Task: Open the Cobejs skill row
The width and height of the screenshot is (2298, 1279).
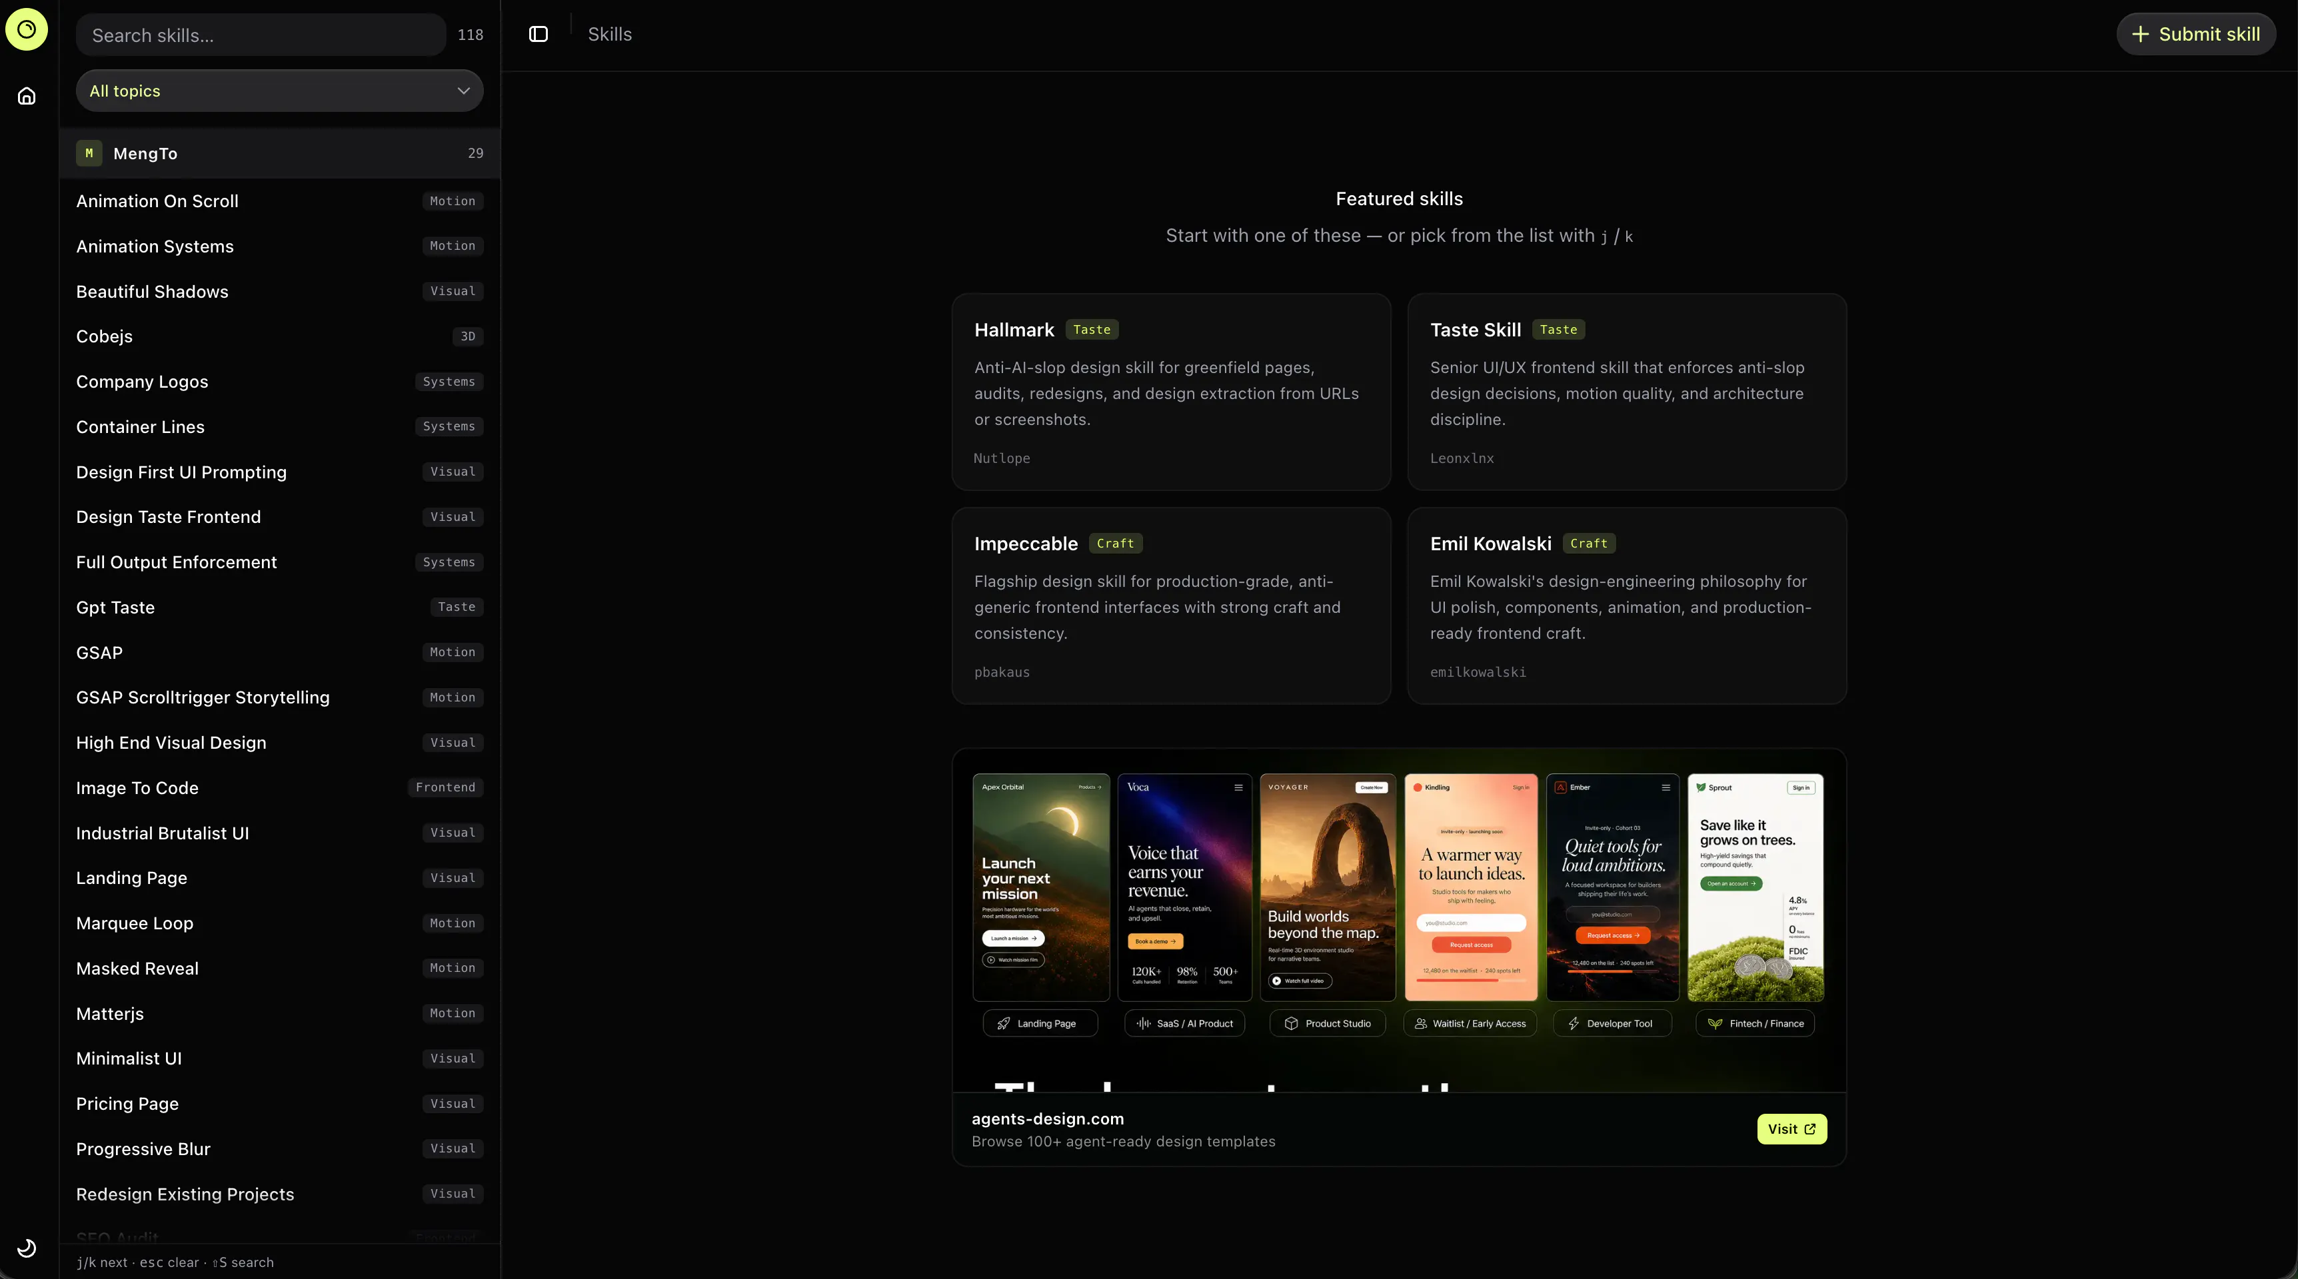Action: [279, 336]
